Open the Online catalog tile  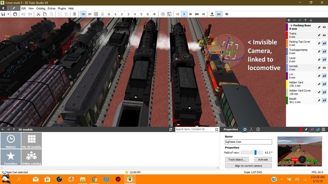[x=31, y=157]
